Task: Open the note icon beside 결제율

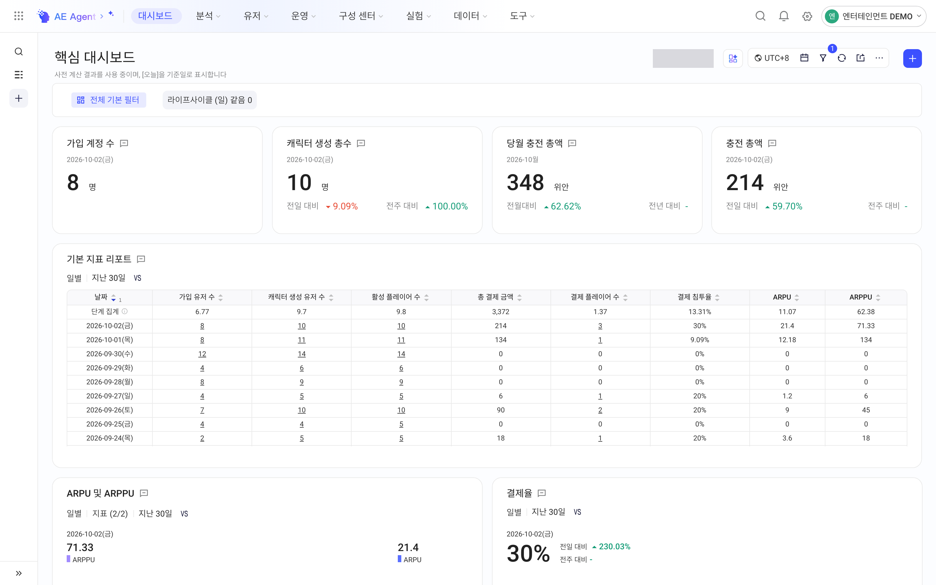Action: [542, 493]
